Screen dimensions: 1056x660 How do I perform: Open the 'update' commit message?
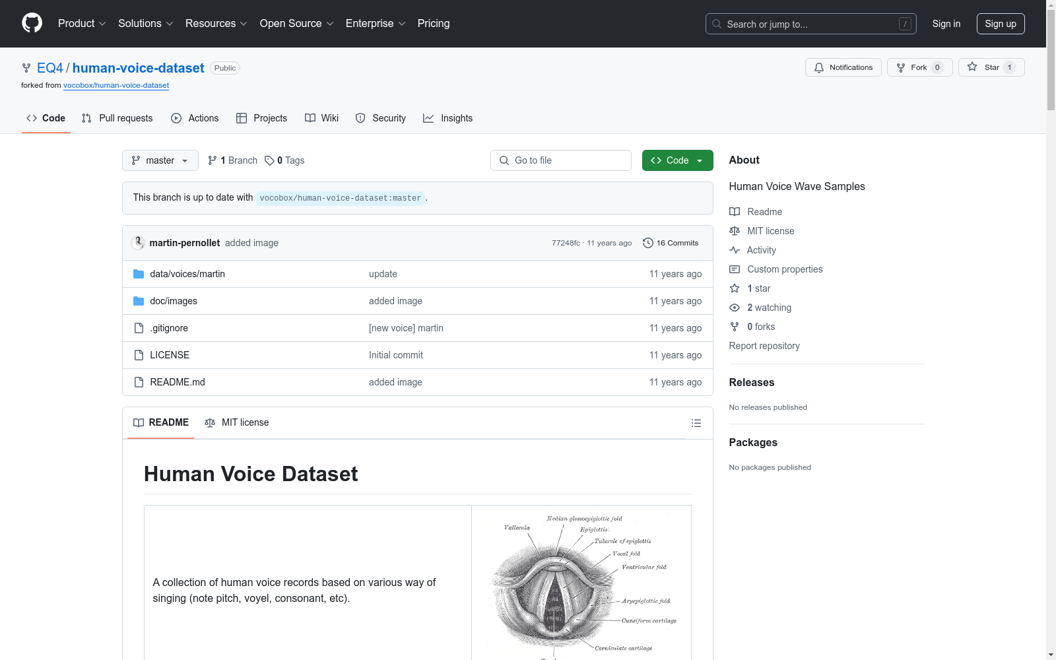point(383,274)
